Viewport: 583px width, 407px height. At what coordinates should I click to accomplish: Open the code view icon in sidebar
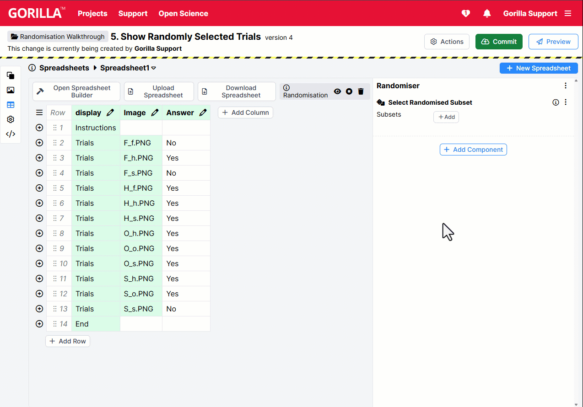pyautogui.click(x=10, y=134)
